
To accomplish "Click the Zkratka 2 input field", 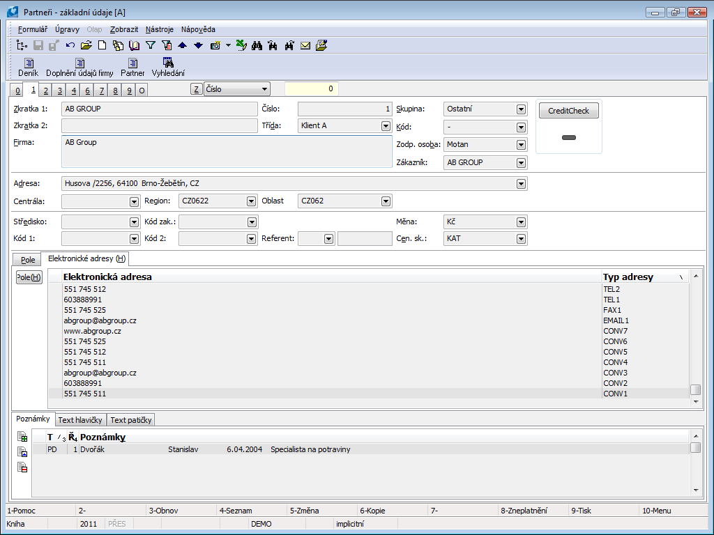I will pos(159,126).
